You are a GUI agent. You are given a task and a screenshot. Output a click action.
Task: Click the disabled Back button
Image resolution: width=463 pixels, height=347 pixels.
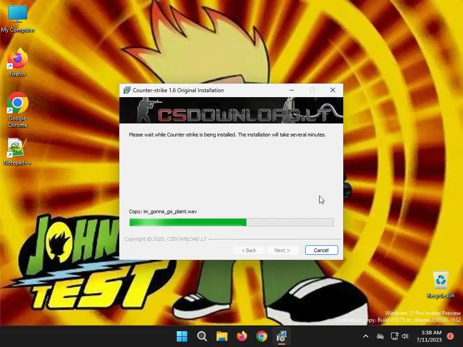click(249, 250)
